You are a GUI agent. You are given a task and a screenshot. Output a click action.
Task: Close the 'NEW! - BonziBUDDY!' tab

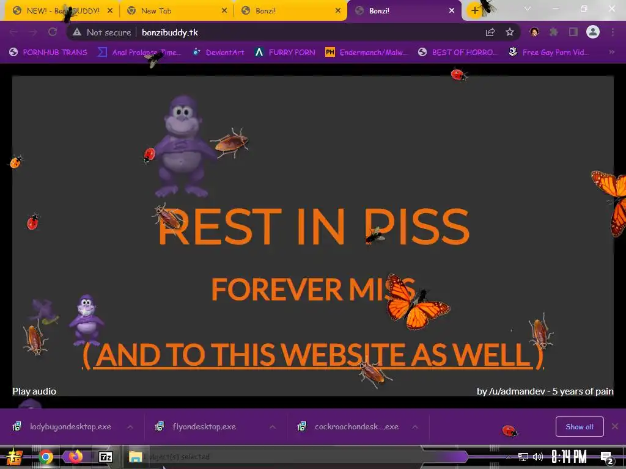(110, 11)
